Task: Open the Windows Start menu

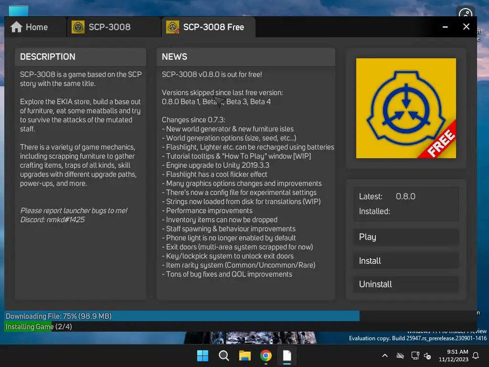Action: 202,356
